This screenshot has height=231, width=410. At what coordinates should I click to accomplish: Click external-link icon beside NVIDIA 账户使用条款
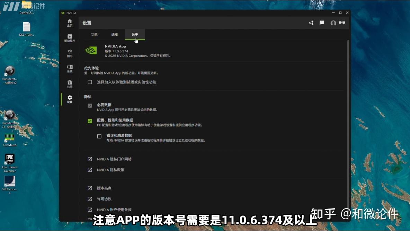(x=90, y=210)
